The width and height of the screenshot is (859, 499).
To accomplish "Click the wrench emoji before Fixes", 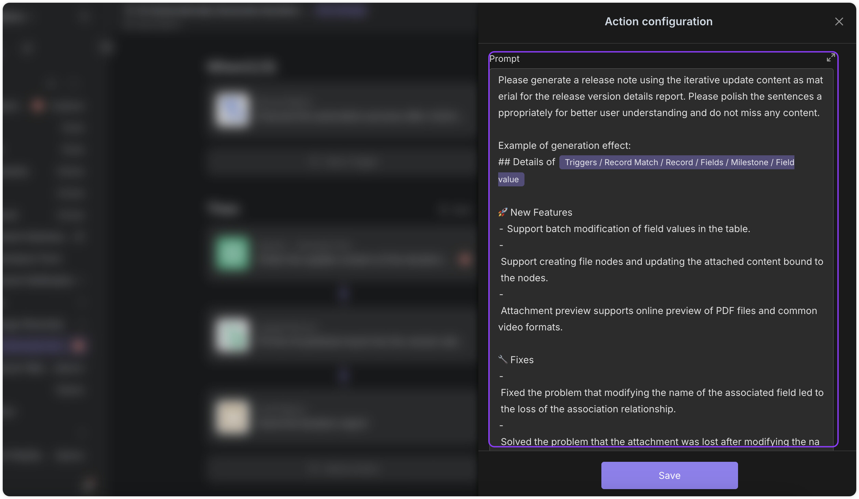I will [x=502, y=359].
